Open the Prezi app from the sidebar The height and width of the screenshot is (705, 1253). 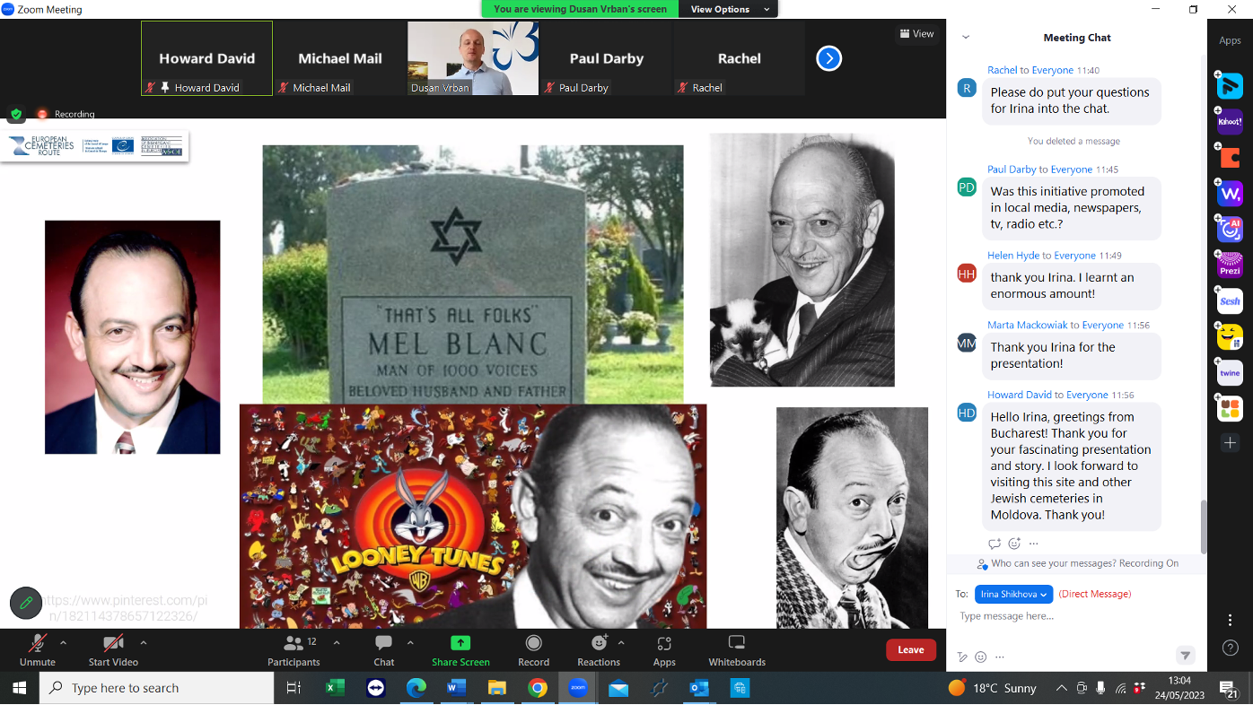[1229, 265]
